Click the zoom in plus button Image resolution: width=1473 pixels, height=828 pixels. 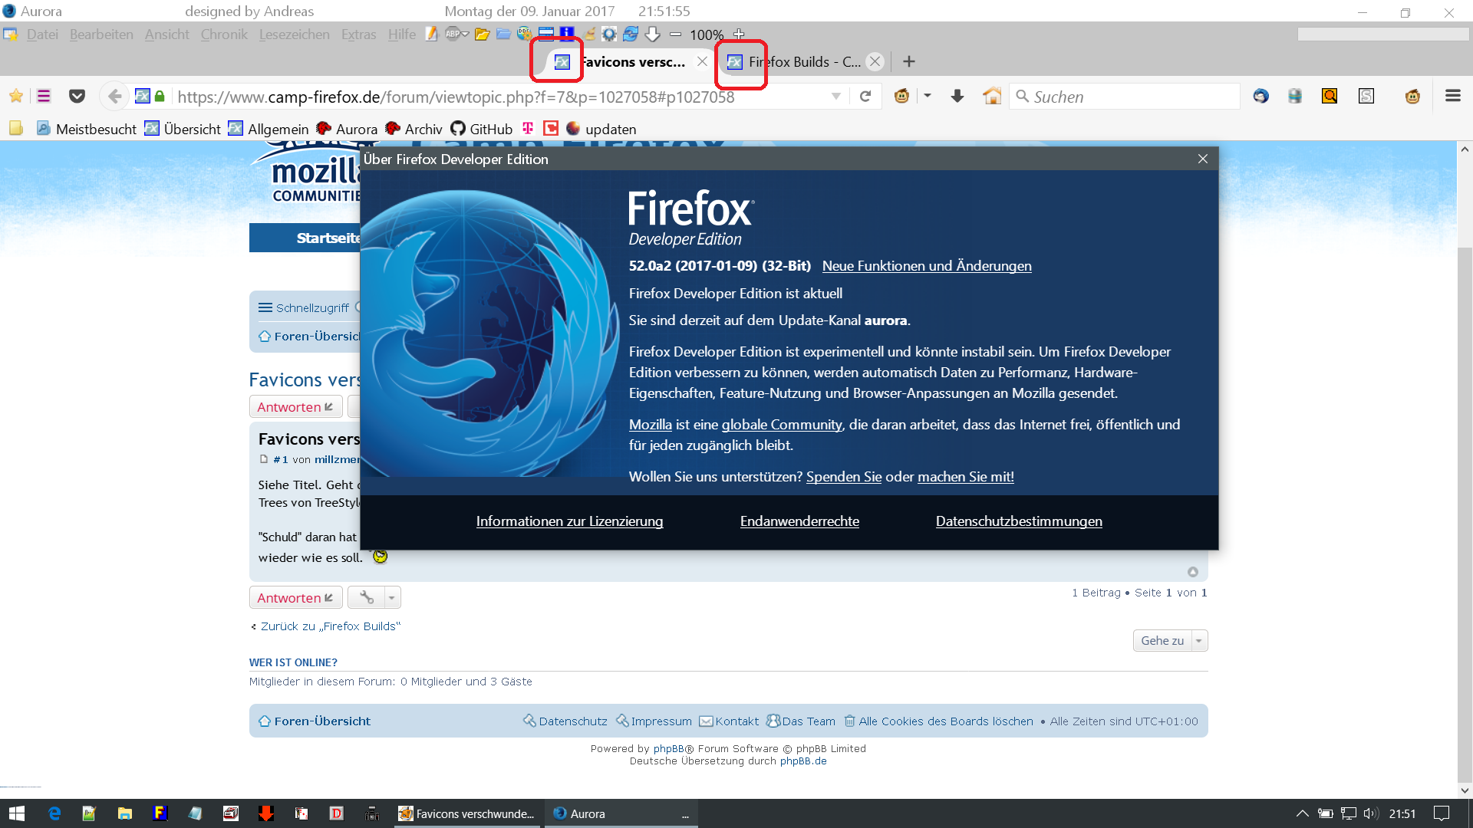click(x=739, y=34)
